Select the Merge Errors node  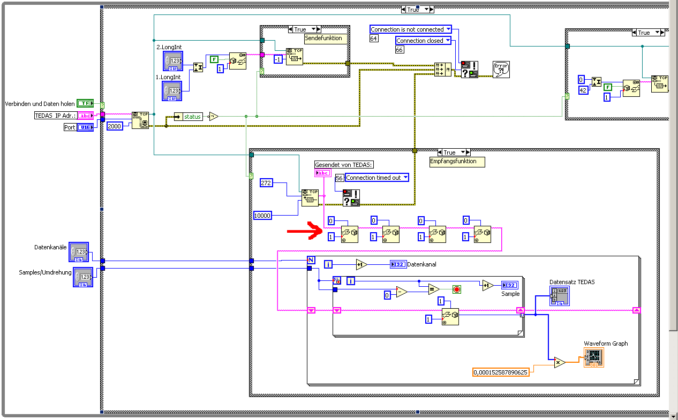tap(442, 70)
